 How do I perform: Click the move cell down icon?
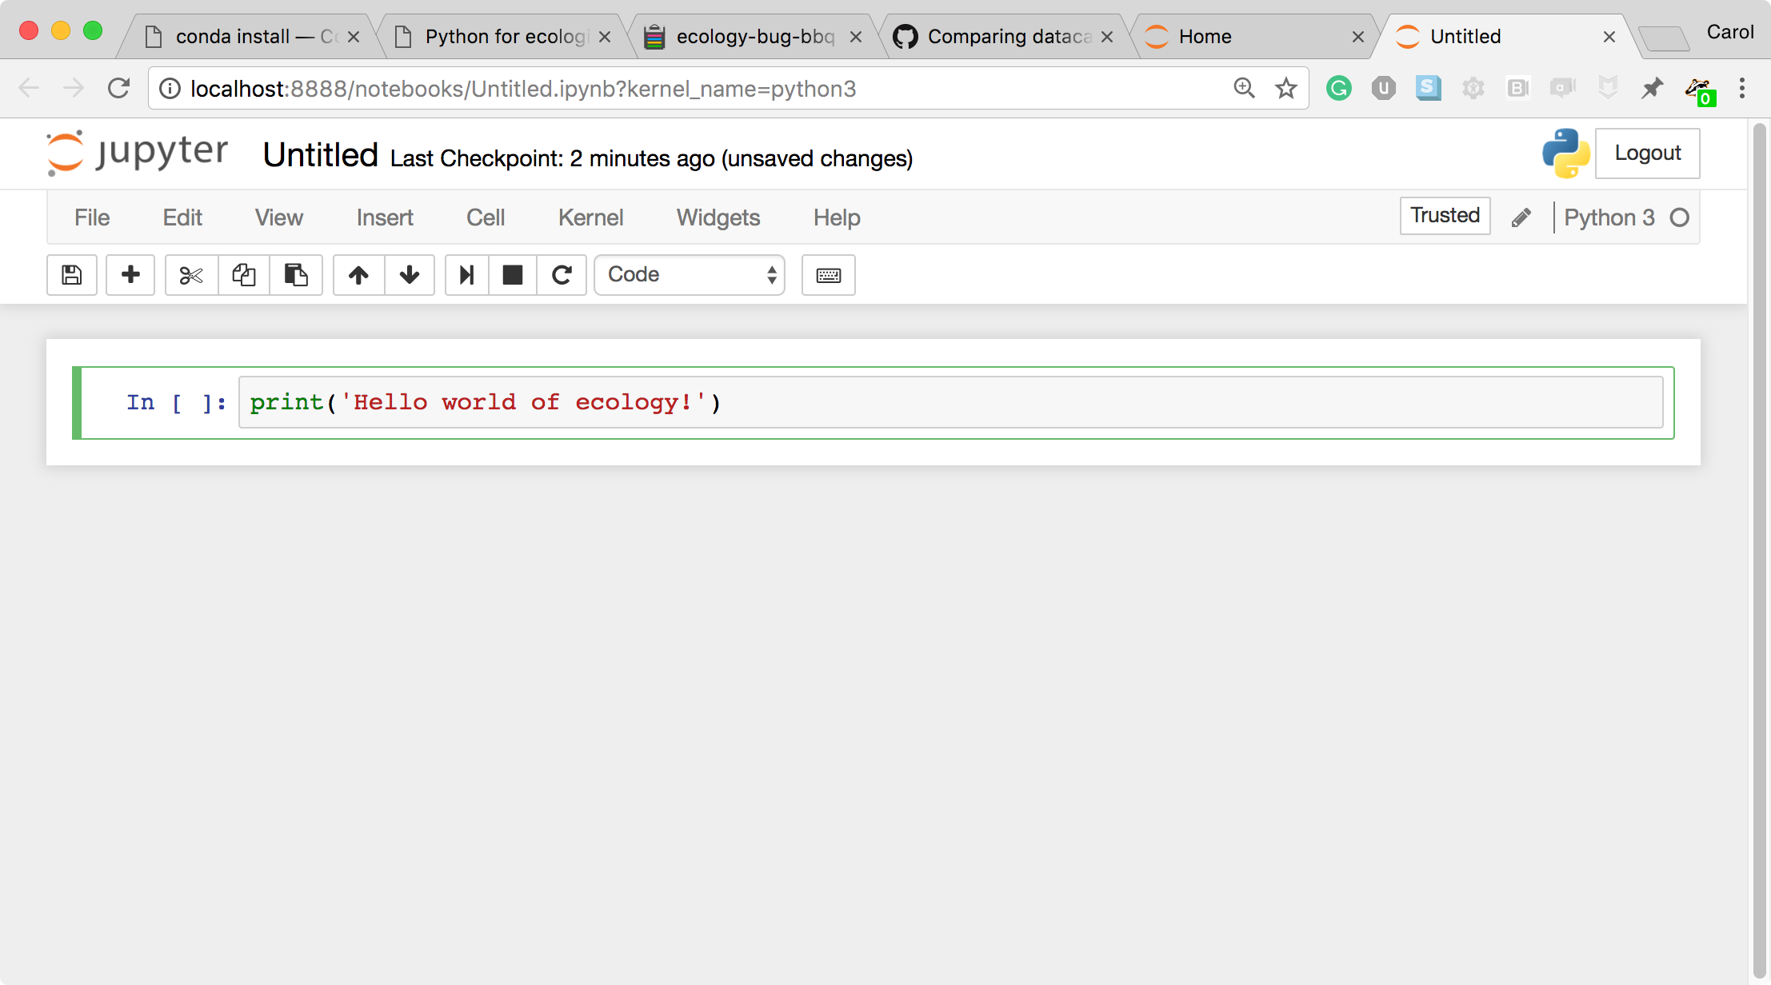410,274
